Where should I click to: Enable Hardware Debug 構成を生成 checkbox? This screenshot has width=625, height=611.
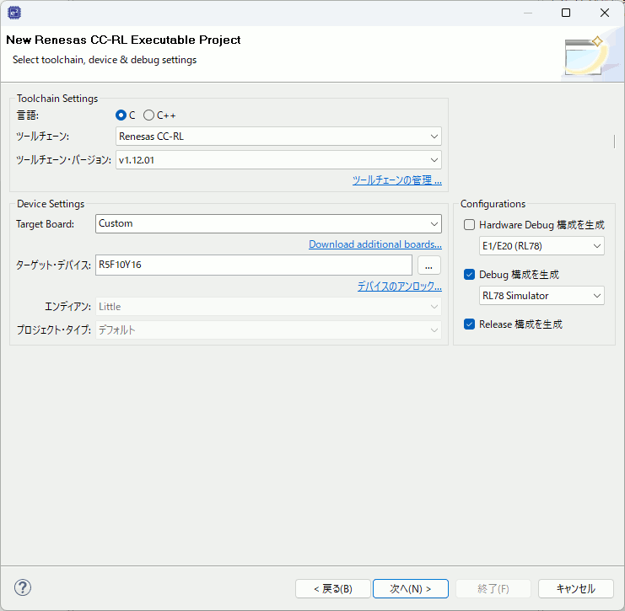click(x=469, y=225)
